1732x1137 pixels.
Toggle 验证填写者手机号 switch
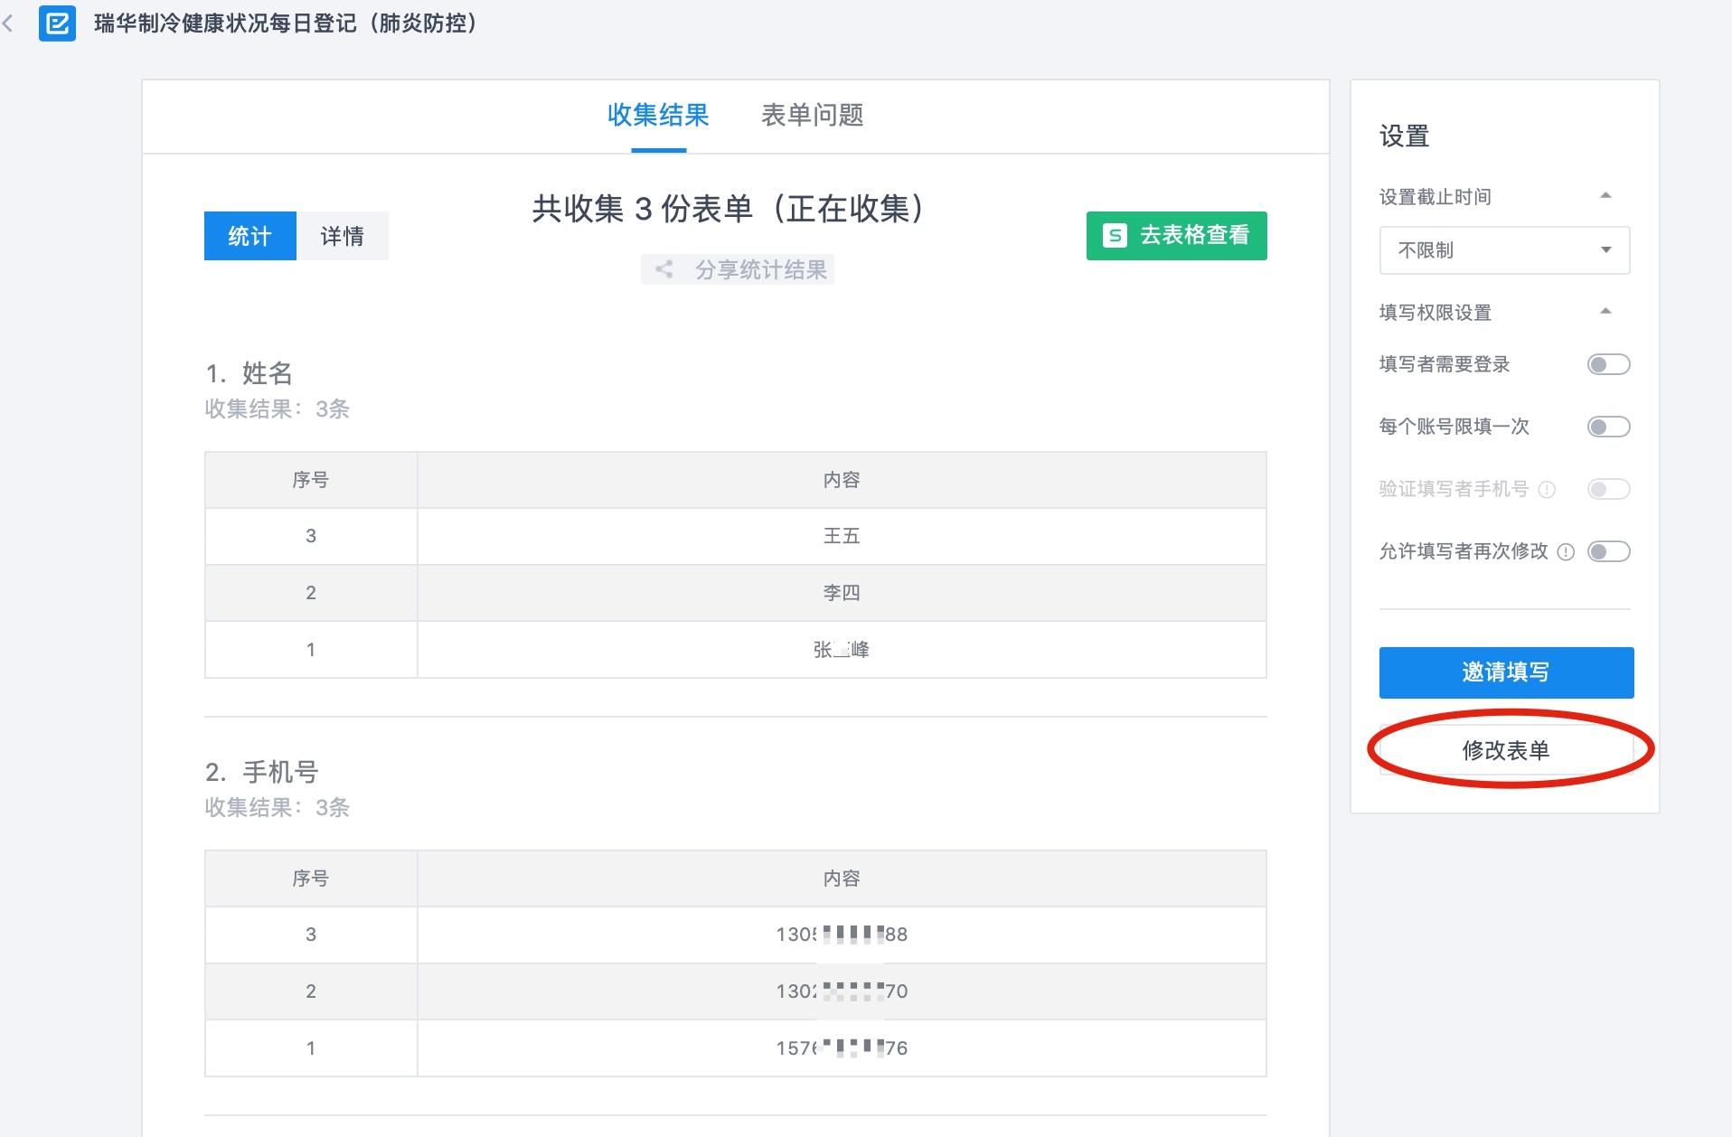click(x=1609, y=489)
